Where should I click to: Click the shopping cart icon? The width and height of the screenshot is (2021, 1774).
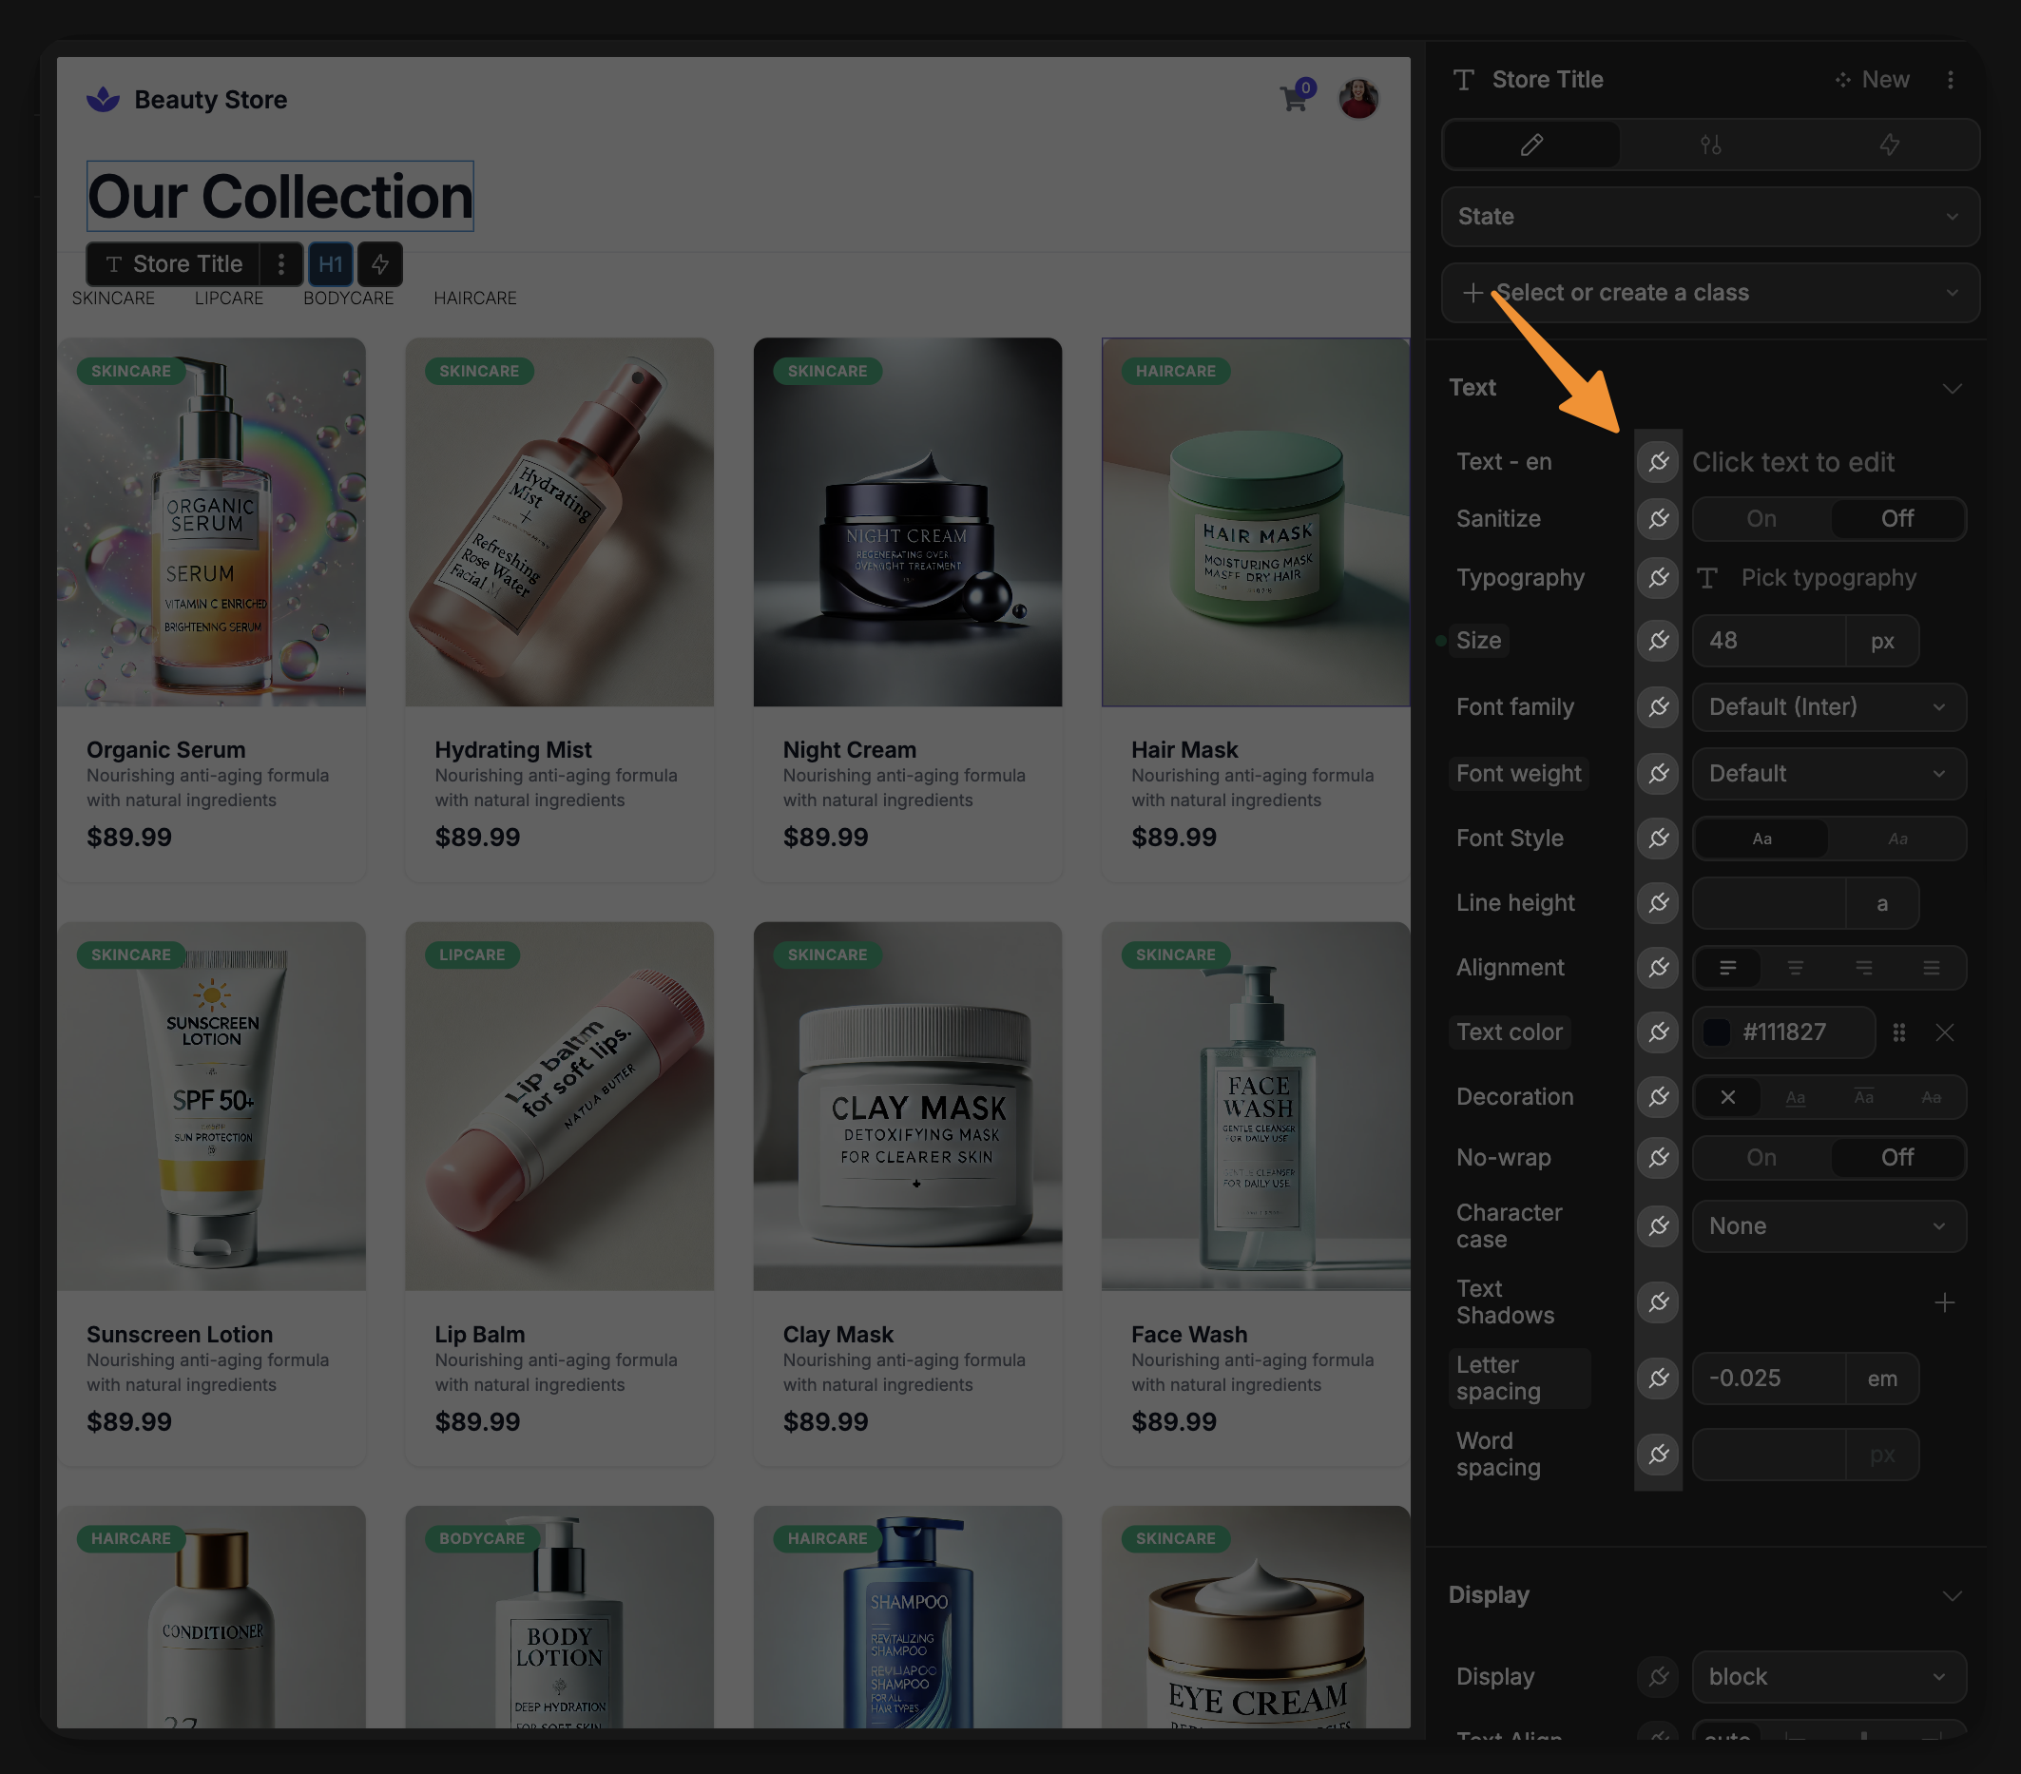1293,99
